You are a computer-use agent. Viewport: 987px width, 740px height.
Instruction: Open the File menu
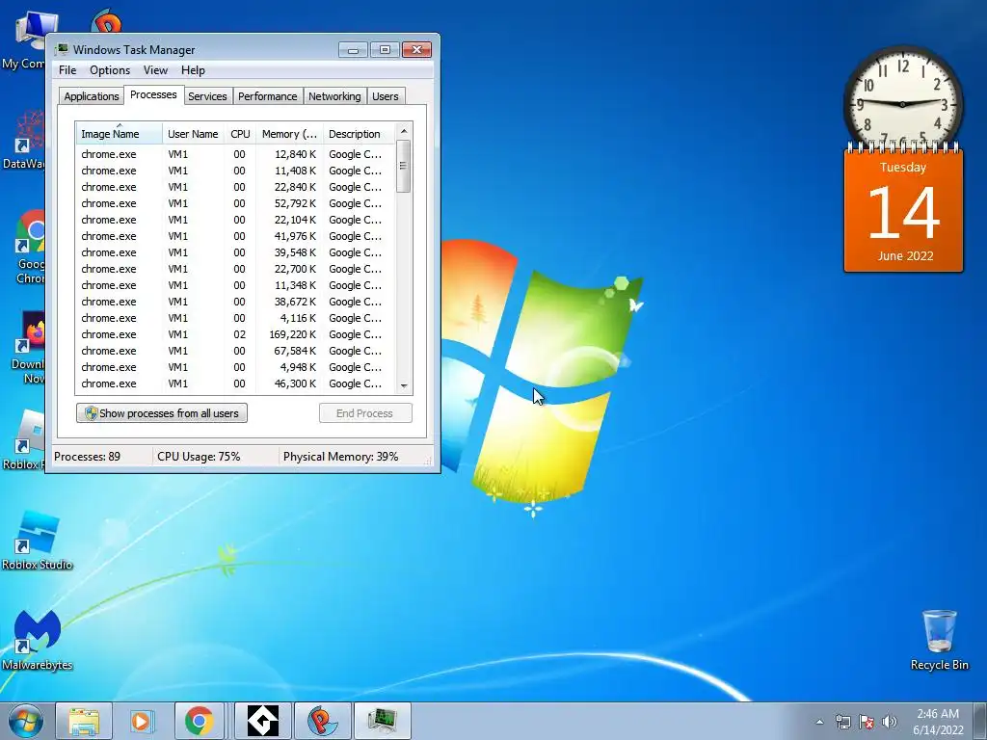click(x=67, y=69)
